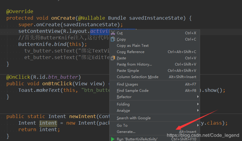Screen dimensions: 242x141
Task: Choose Cut from the context menu
Action: [155, 33]
